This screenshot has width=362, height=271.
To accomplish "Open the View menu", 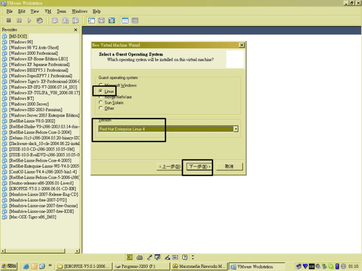I will coord(35,11).
